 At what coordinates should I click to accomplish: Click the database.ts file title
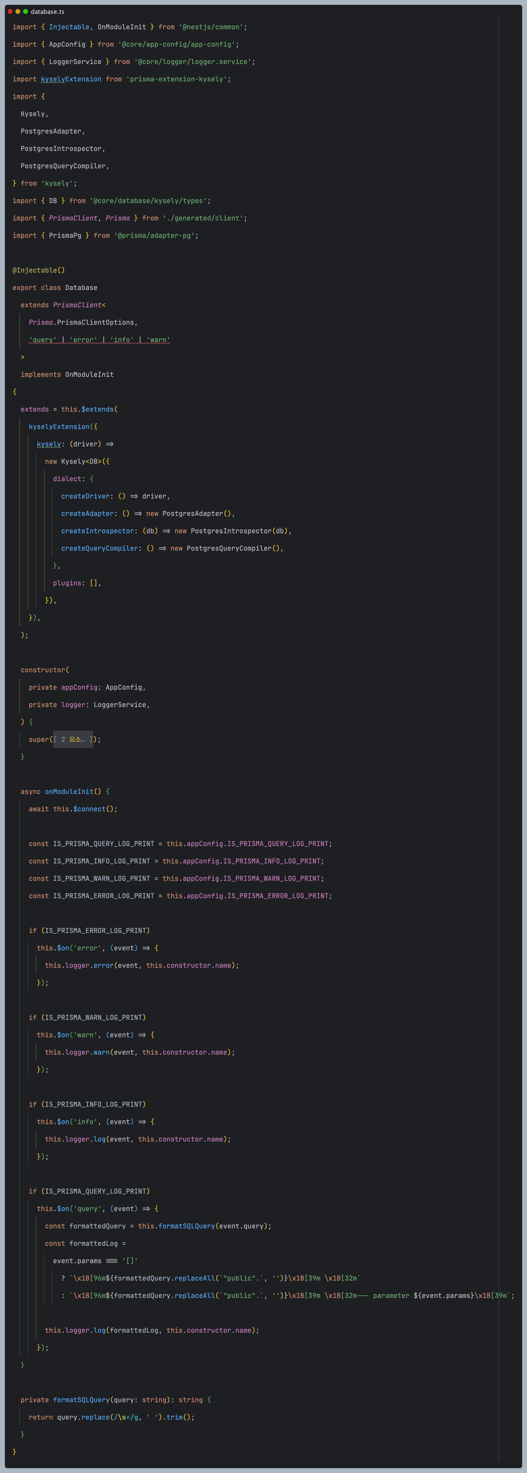48,12
